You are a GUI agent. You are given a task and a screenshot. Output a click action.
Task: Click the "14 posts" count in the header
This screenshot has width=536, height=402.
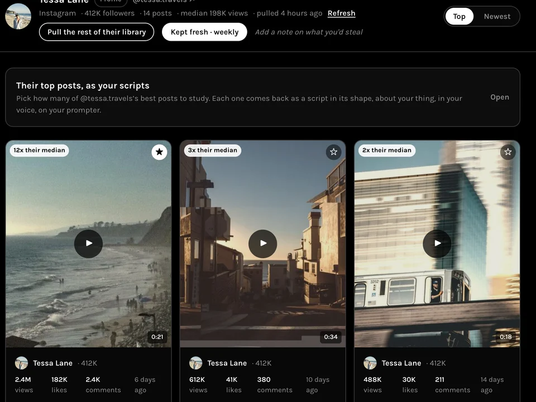coord(157,13)
